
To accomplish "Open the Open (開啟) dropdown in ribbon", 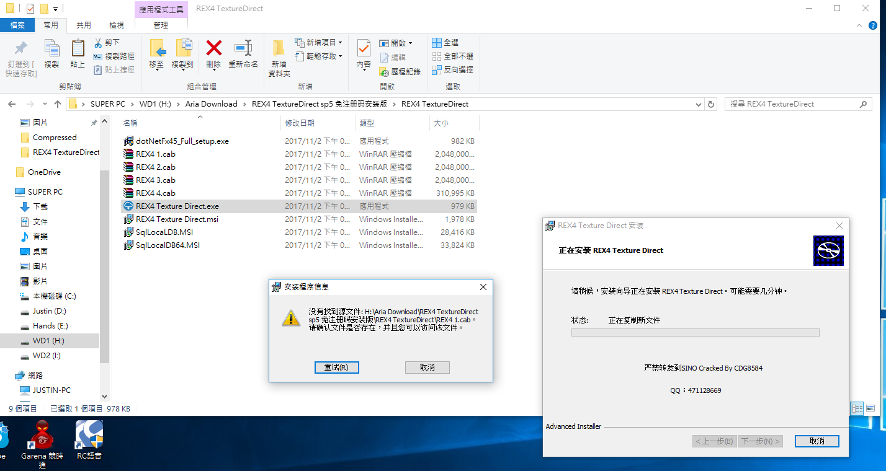I will 396,43.
